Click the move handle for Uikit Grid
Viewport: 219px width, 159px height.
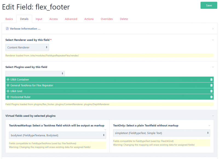pos(8,91)
